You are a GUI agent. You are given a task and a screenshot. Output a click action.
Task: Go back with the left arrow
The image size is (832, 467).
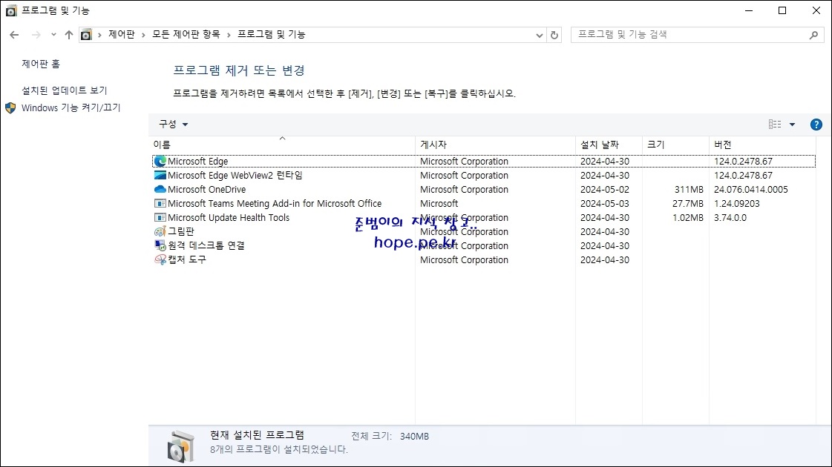coord(14,35)
